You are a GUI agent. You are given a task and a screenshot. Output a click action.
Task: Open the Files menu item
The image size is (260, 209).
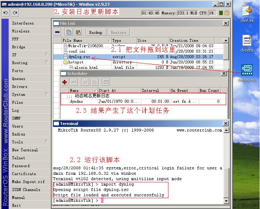pyautogui.click(x=30, y=102)
